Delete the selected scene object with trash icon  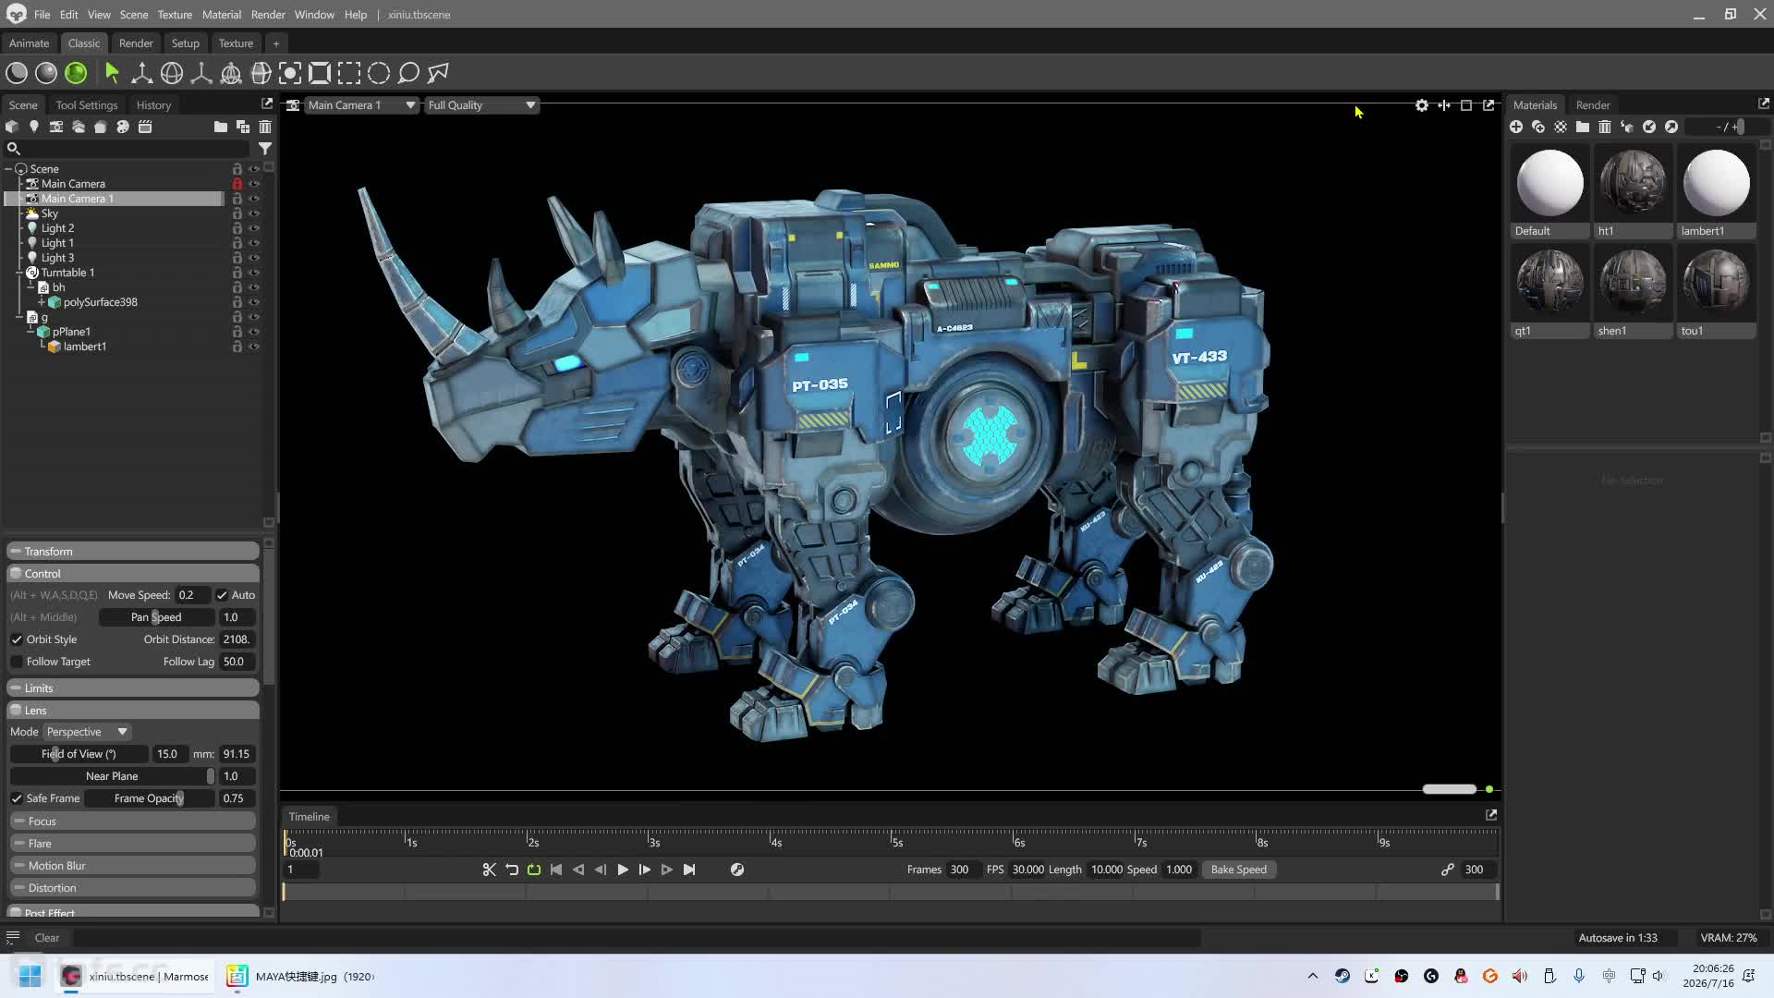pyautogui.click(x=265, y=127)
